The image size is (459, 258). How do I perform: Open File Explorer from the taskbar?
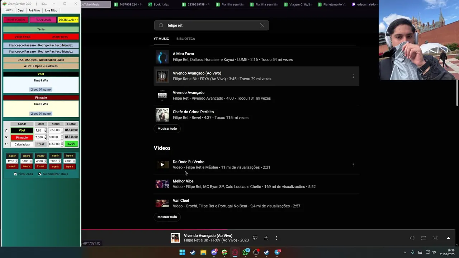pyautogui.click(x=203, y=252)
